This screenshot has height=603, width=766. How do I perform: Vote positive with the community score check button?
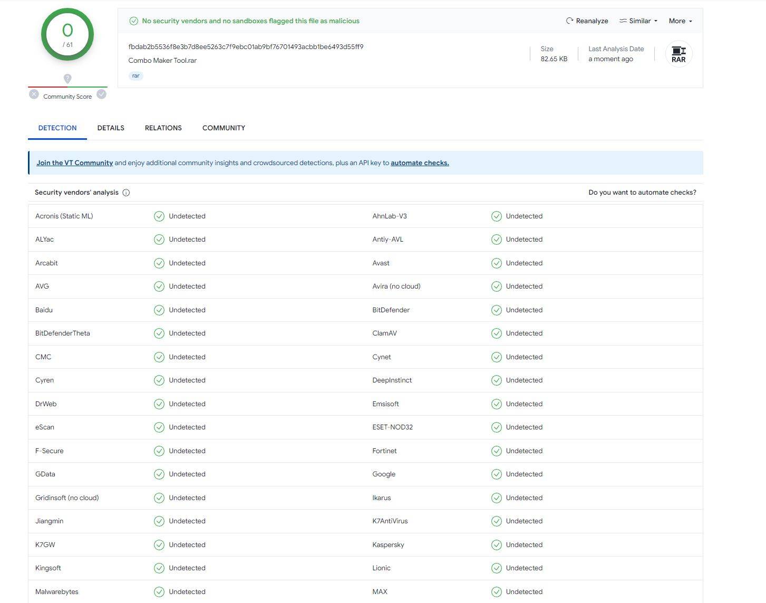pyautogui.click(x=101, y=94)
